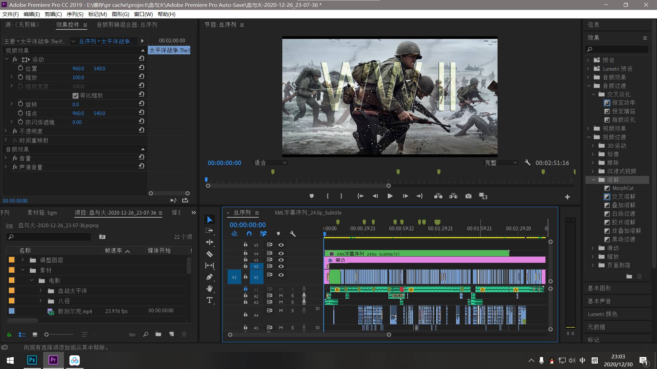The height and width of the screenshot is (369, 657).
Task: Open timeline display settings wrench
Action: pyautogui.click(x=293, y=234)
